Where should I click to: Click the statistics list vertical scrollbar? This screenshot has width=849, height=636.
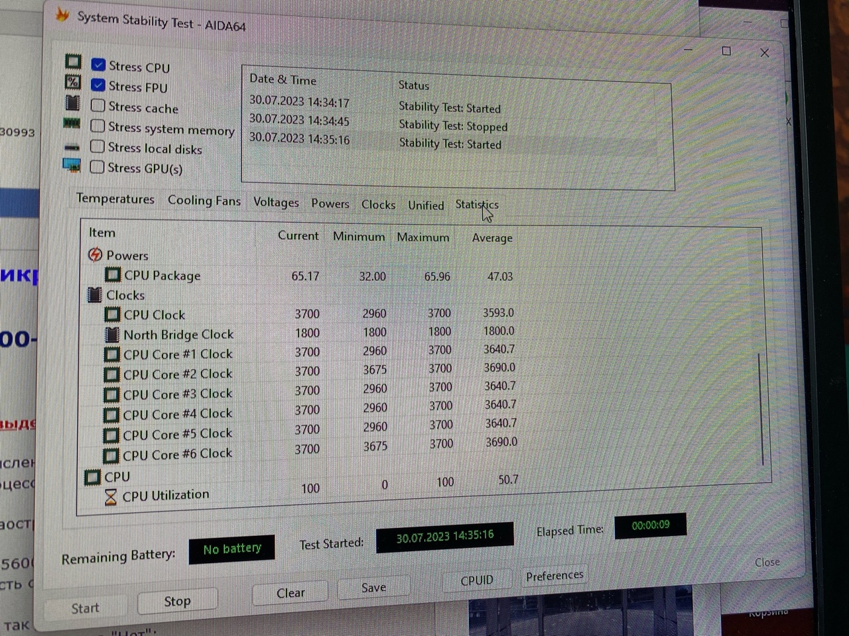[761, 409]
